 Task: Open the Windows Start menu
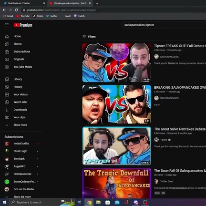[x=4, y=202]
